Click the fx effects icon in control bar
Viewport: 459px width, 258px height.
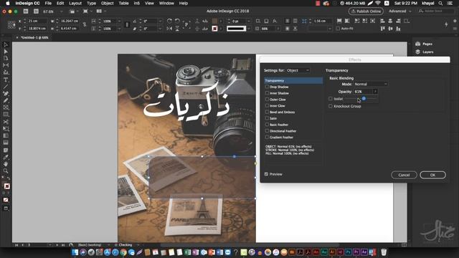pos(275,21)
